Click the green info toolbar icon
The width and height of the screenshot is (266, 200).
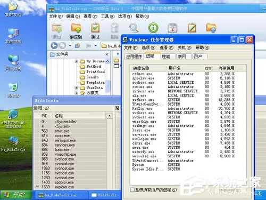click(153, 28)
